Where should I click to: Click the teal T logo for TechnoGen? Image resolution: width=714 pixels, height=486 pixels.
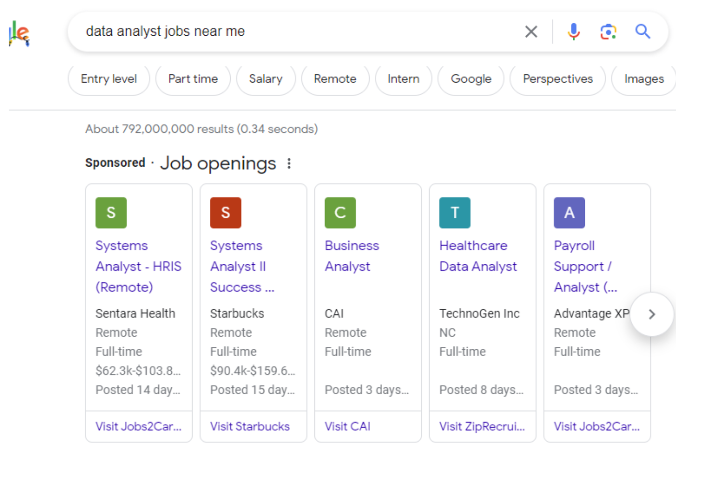point(455,213)
